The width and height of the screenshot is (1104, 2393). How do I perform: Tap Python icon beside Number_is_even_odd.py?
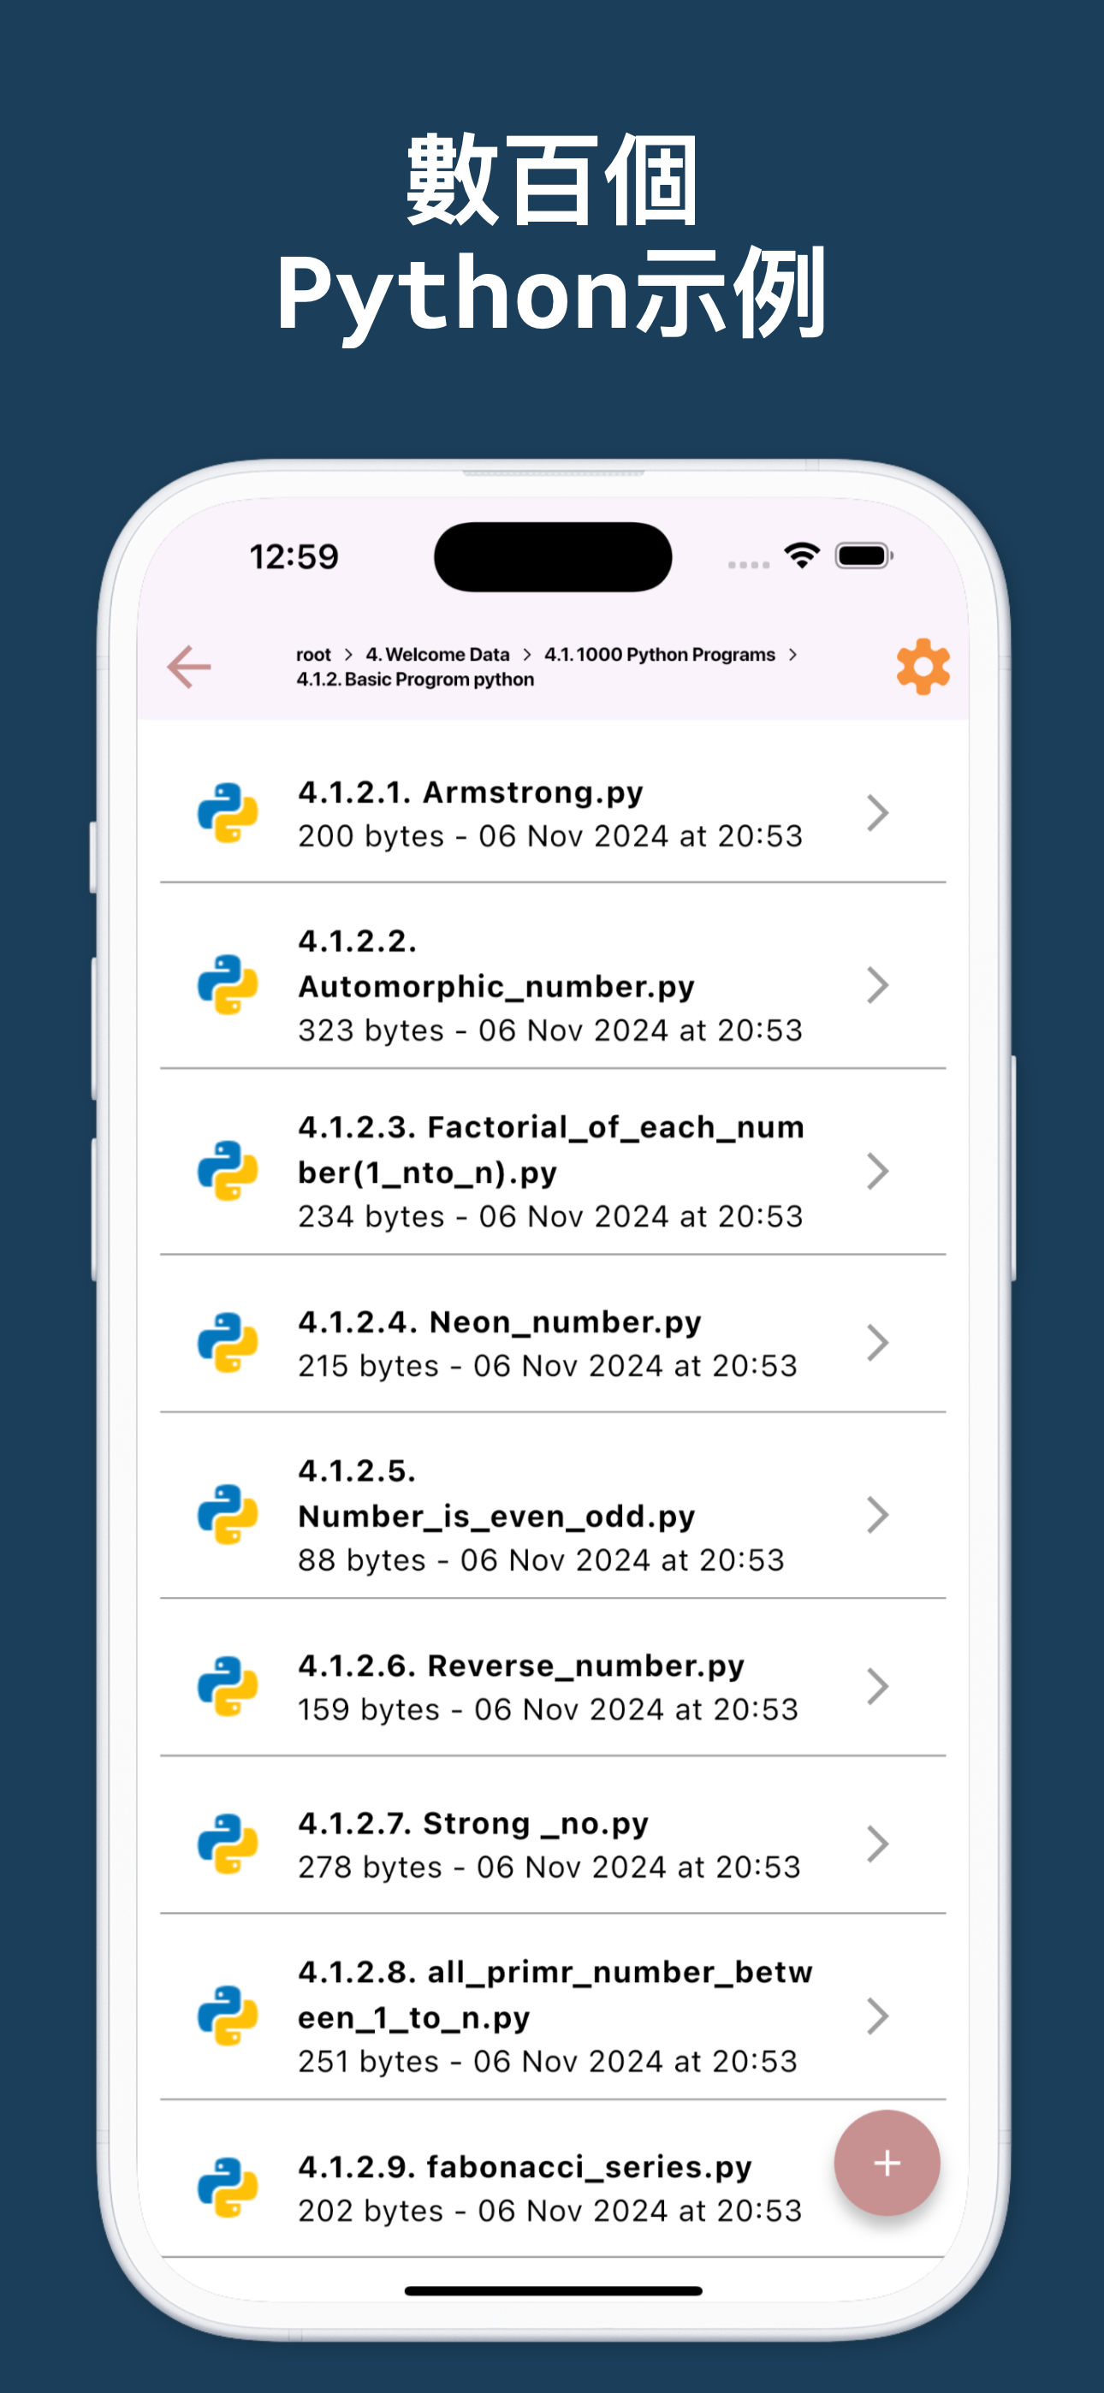[x=228, y=1514]
